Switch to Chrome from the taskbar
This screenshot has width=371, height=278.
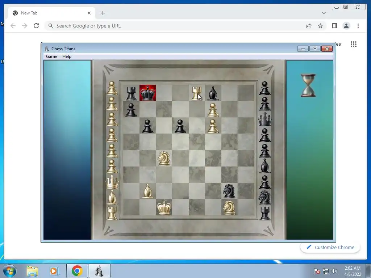pos(77,271)
